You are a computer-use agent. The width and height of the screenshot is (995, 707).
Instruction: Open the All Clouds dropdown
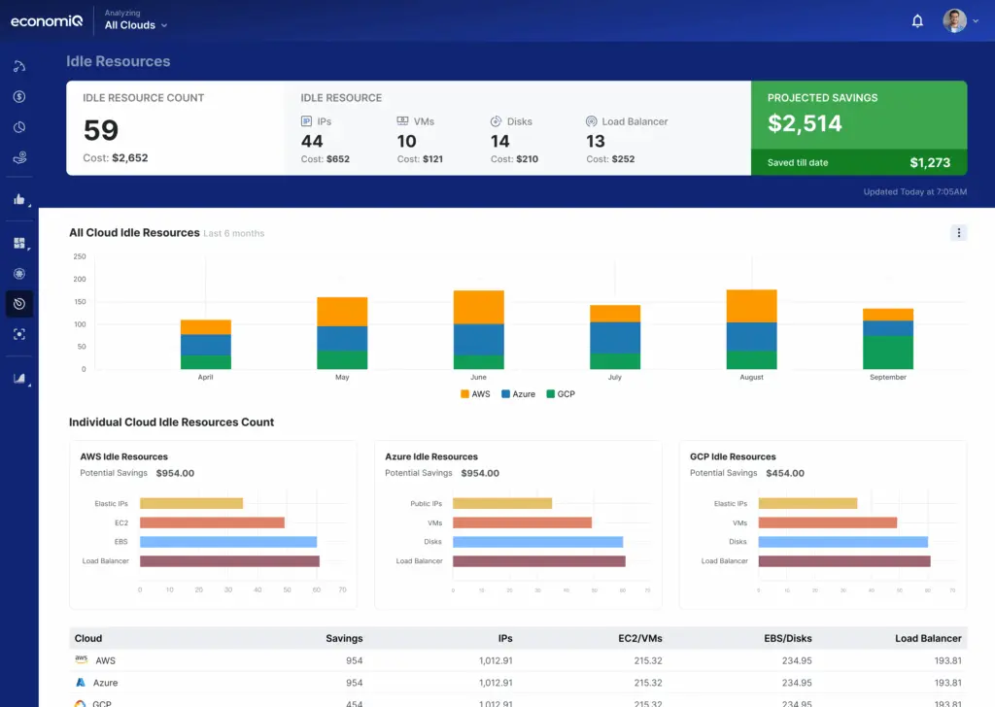135,25
